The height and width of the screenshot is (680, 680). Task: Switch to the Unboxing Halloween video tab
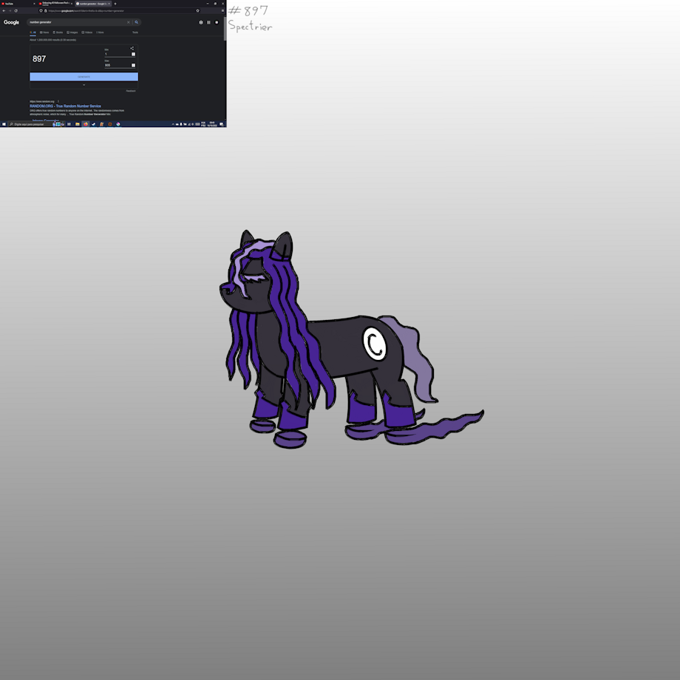click(55, 4)
